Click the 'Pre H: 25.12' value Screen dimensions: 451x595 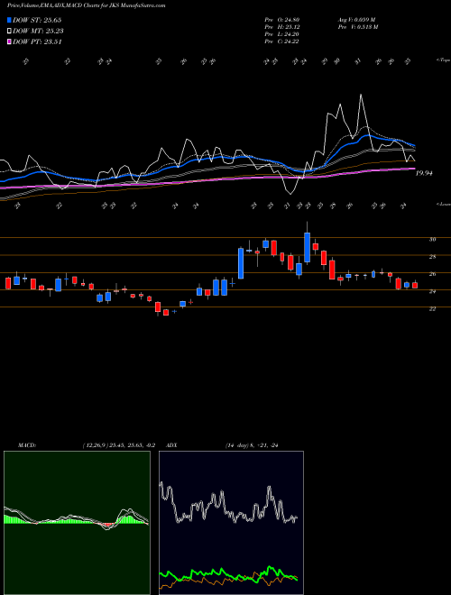tap(282, 27)
